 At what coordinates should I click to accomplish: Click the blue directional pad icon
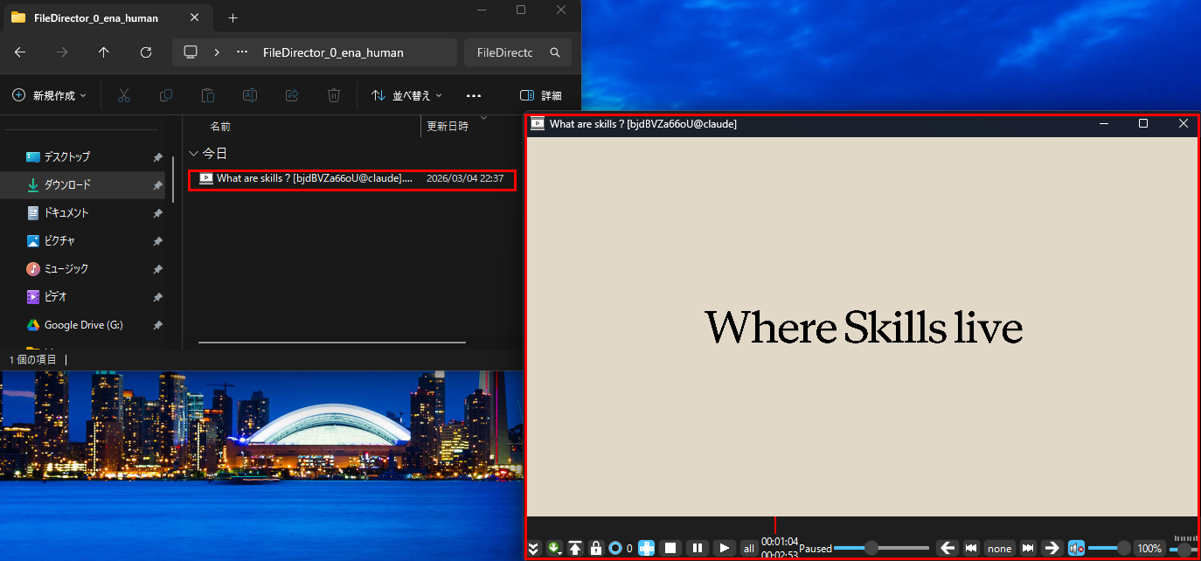pyautogui.click(x=646, y=548)
